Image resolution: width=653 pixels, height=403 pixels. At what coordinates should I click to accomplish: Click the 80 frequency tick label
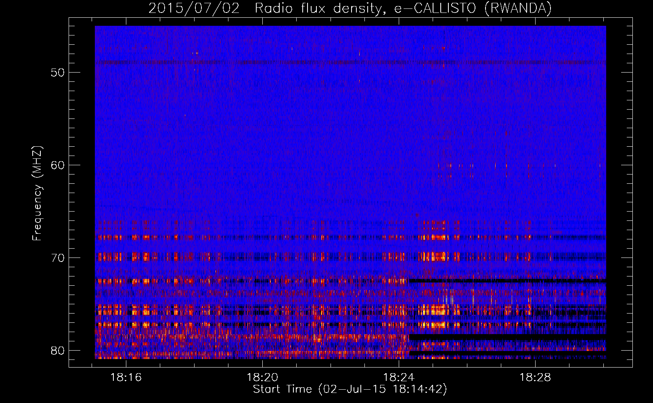[58, 351]
